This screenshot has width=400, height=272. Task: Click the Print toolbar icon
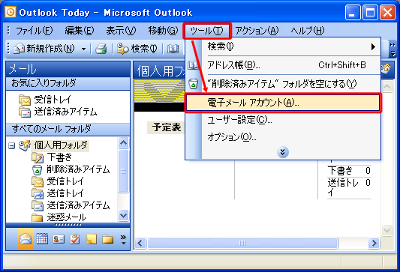tap(101, 49)
